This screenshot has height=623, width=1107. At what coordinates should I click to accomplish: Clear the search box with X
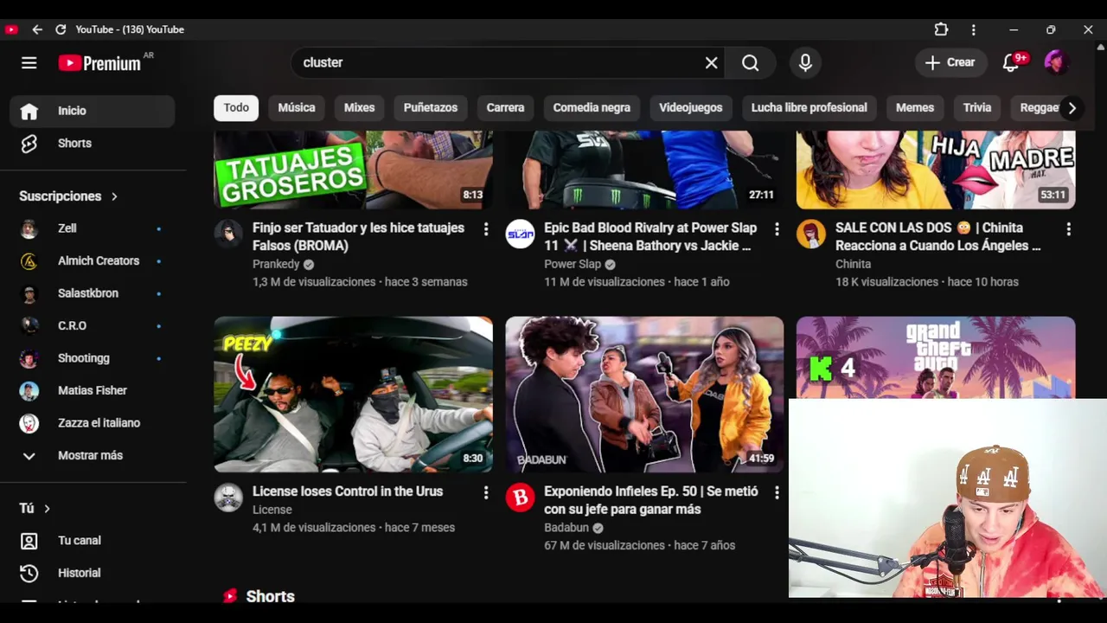[x=711, y=62]
